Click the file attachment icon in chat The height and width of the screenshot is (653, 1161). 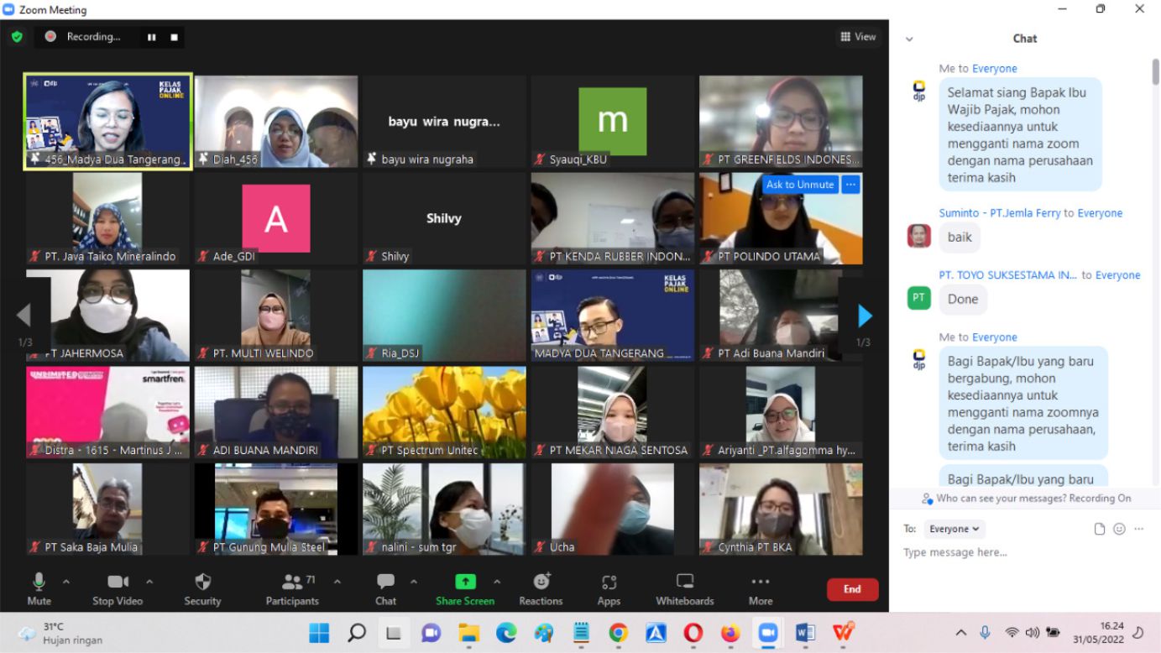[x=1100, y=529]
